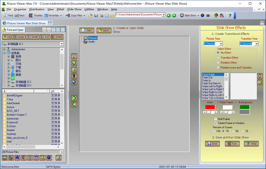Click the Next toolbar button
266x169 pixels.
pos(20,15)
